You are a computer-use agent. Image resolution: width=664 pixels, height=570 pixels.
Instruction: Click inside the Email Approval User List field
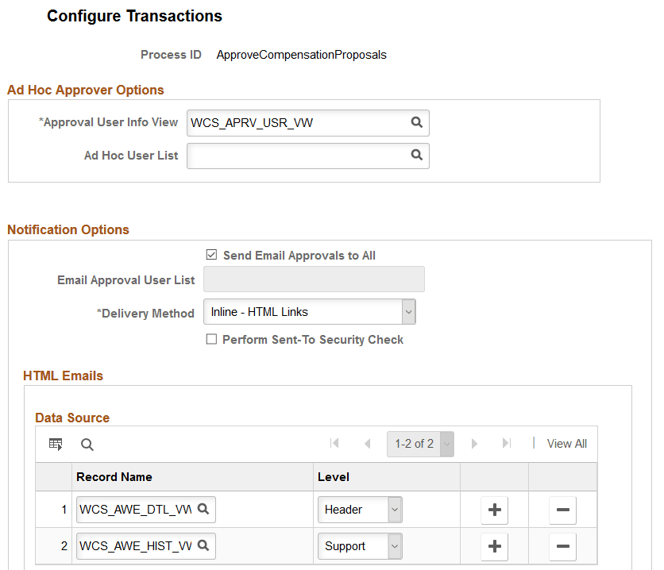pyautogui.click(x=314, y=279)
